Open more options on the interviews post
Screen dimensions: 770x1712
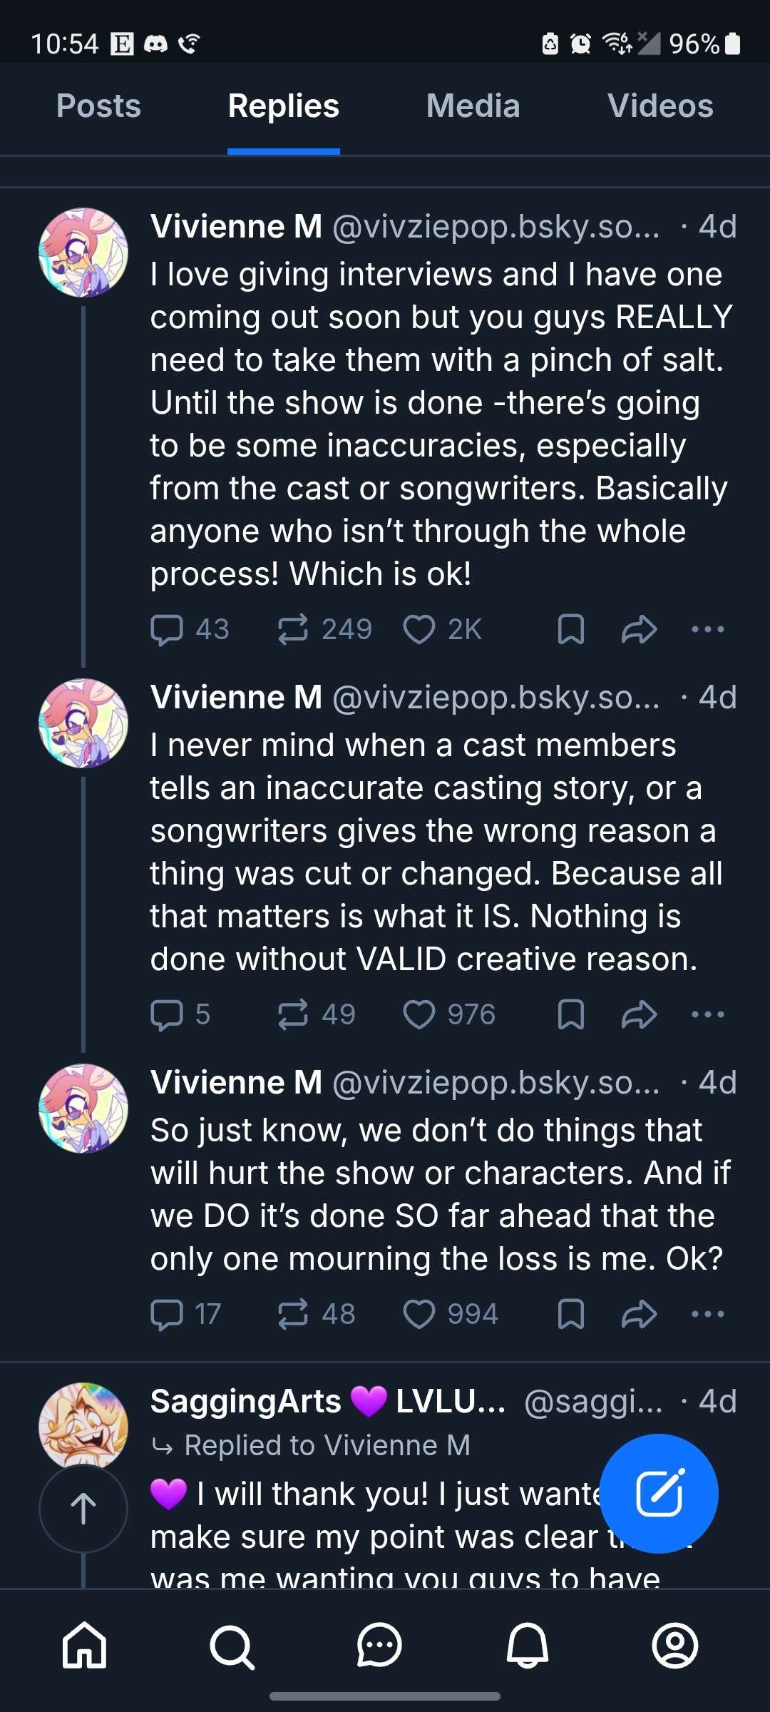(707, 629)
